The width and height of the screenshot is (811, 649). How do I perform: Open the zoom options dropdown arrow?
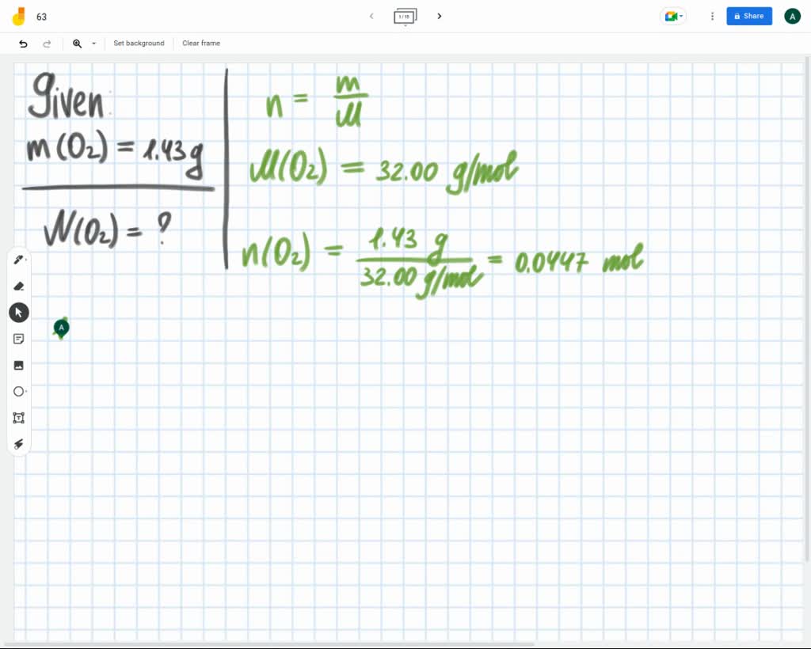[93, 44]
